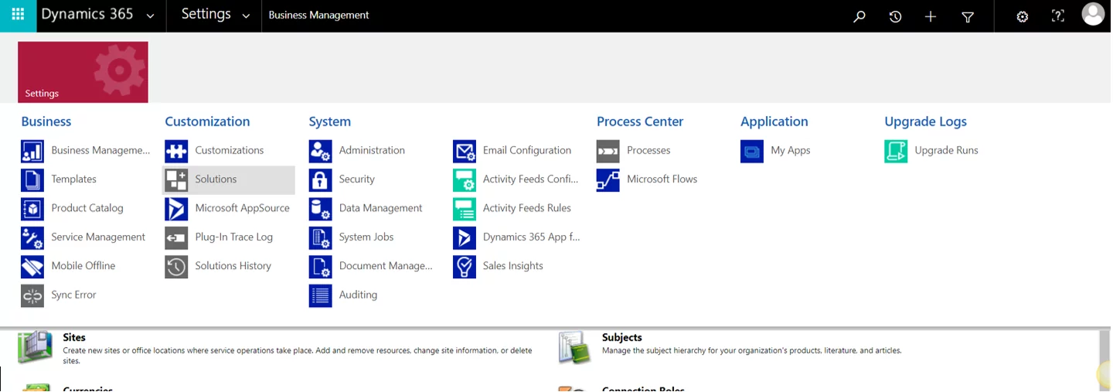Screen dimensions: 1113x392
Task: Open the help question mark icon
Action: 1058,16
